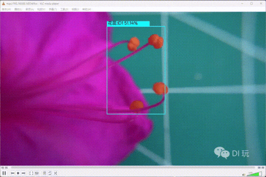
Task: Open the 工具(S) Tools menu
Action: (x=64, y=9)
